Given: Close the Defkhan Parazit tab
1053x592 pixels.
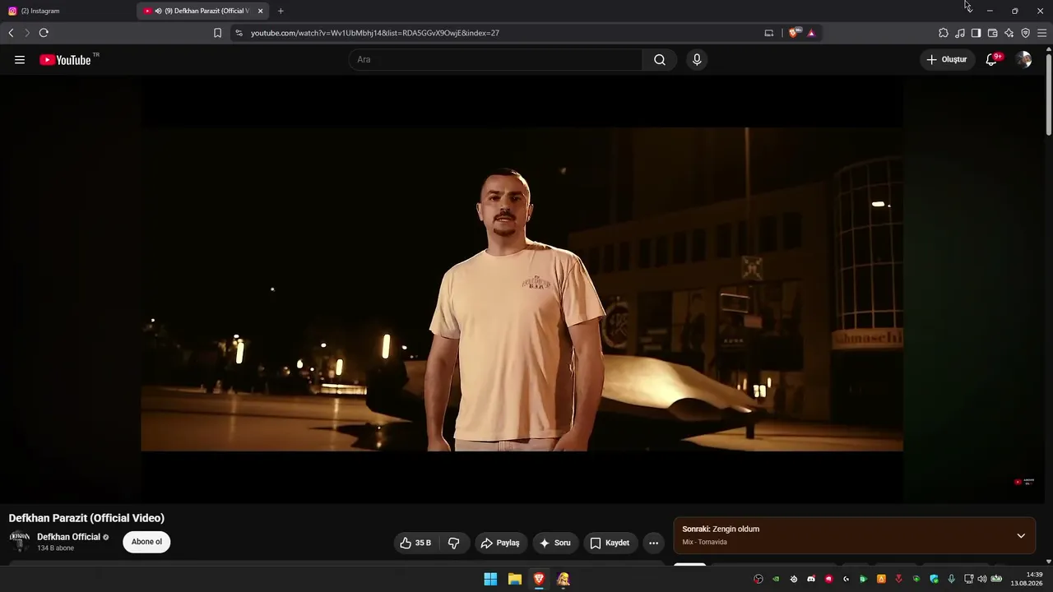Looking at the screenshot, I should 260,11.
